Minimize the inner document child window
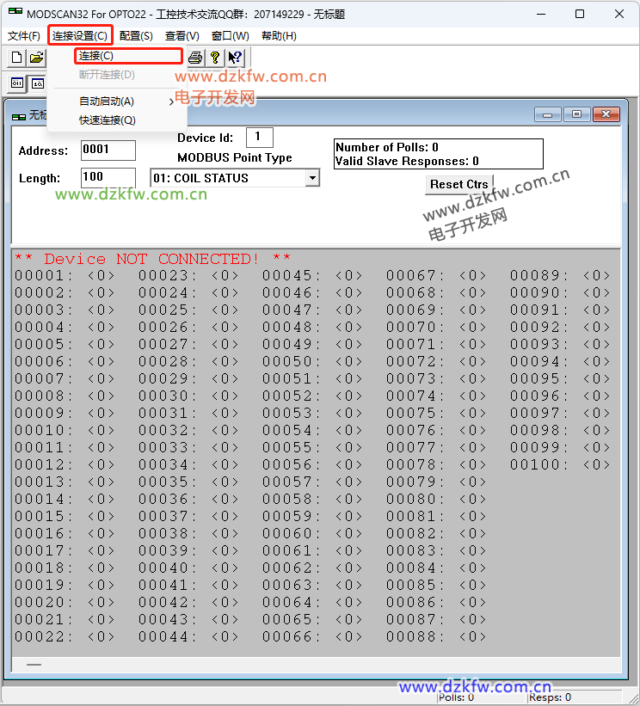640x706 pixels. tap(546, 114)
